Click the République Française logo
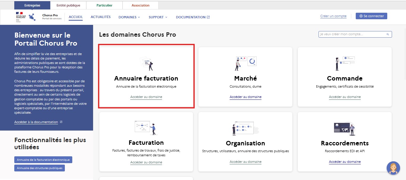 [x=21, y=17]
